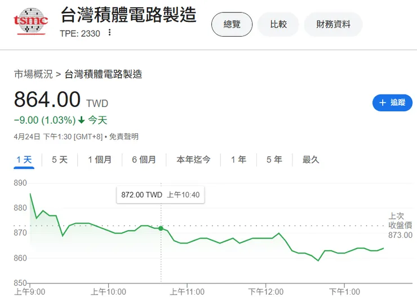
Task: Click the down arrow beside 今天
Action: pos(81,120)
